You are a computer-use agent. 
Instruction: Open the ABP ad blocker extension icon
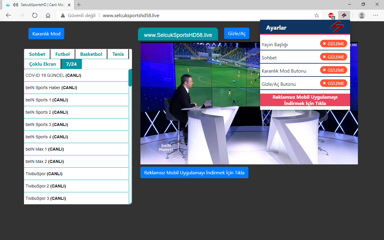click(331, 16)
